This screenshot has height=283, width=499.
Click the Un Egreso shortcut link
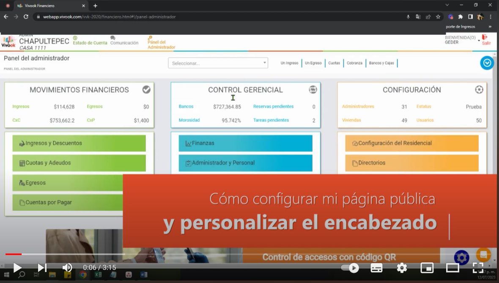point(313,63)
